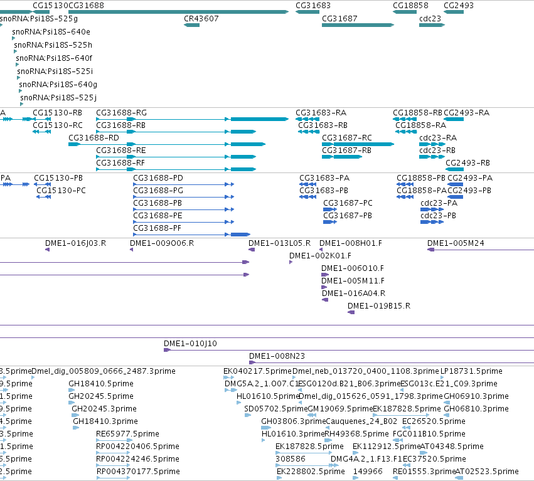Select the CG31688 gene bar
Viewport: 534px width, 481px height.
coord(178,12)
